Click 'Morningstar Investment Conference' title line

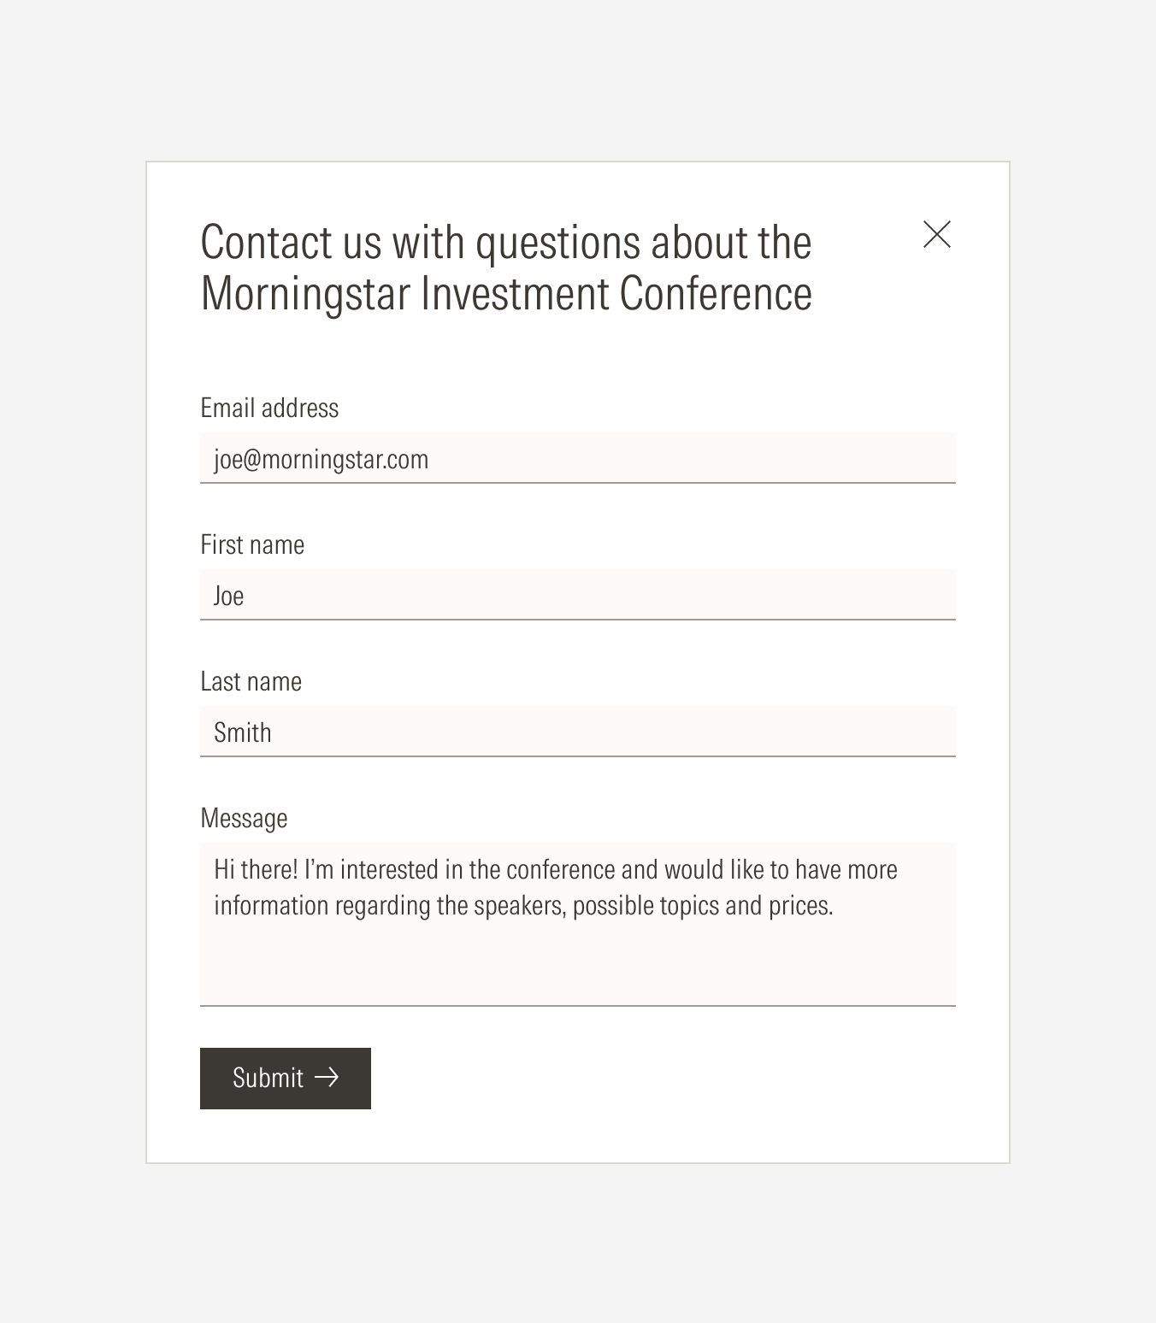click(x=506, y=294)
